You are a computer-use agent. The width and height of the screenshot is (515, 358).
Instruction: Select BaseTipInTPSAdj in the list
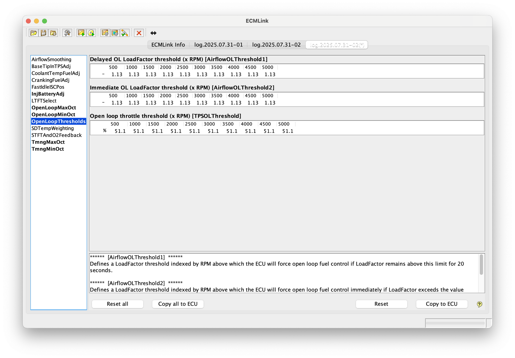pyautogui.click(x=59, y=66)
